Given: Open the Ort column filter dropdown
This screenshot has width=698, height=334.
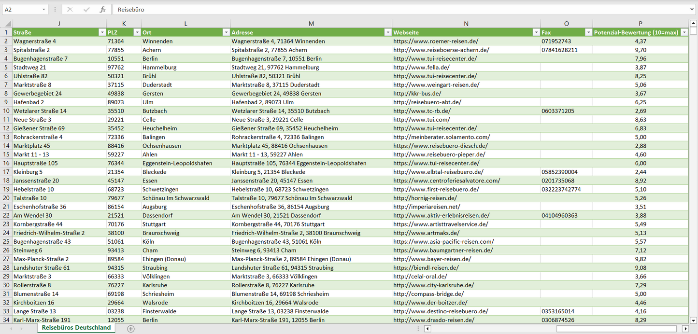Looking at the screenshot, I should pos(226,32).
